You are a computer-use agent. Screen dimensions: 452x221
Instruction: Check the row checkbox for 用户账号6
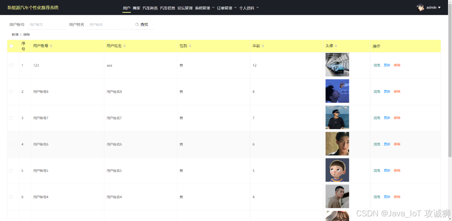[11, 144]
